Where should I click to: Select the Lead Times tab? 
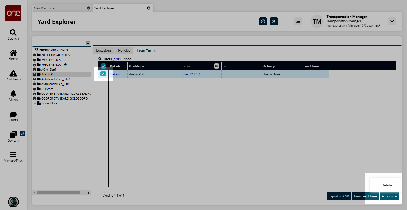click(x=147, y=50)
